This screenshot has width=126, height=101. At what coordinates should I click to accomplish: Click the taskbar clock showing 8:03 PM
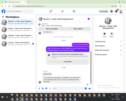click(117, 95)
